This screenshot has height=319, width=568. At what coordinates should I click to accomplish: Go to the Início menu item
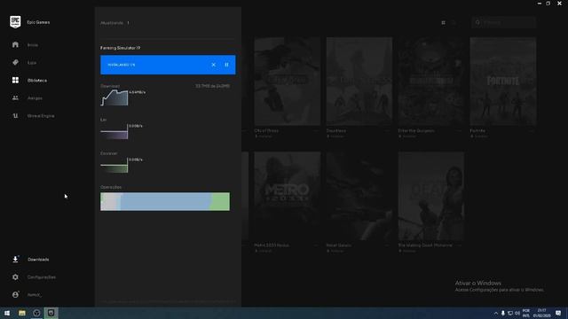pos(33,45)
